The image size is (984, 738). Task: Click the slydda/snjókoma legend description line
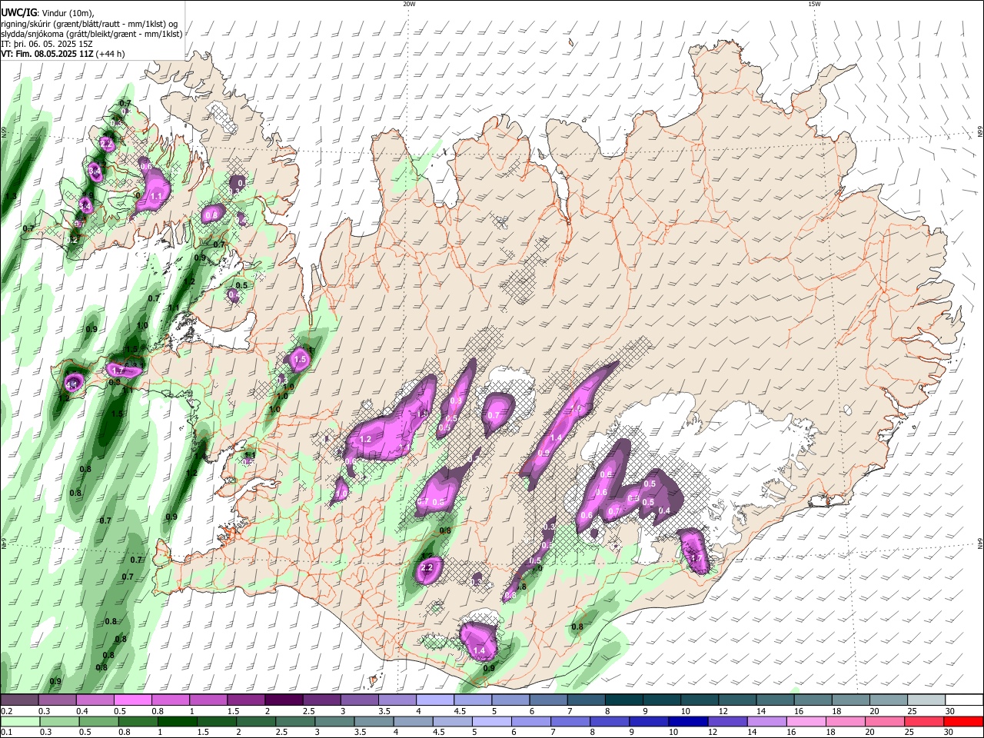pos(91,34)
